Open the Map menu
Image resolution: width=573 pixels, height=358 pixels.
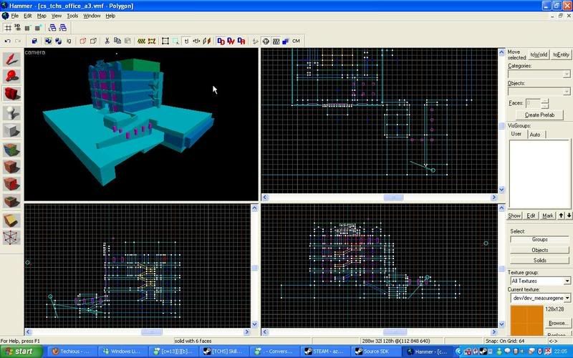point(42,16)
